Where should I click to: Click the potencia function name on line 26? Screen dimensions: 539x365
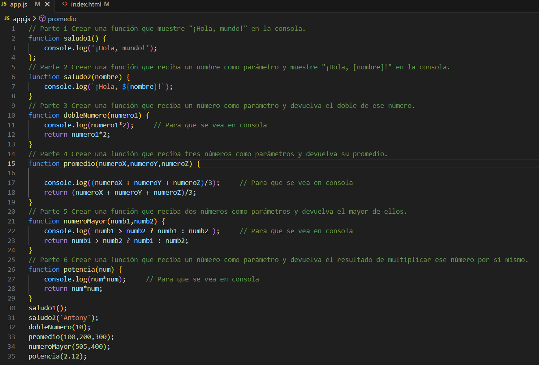coord(79,269)
